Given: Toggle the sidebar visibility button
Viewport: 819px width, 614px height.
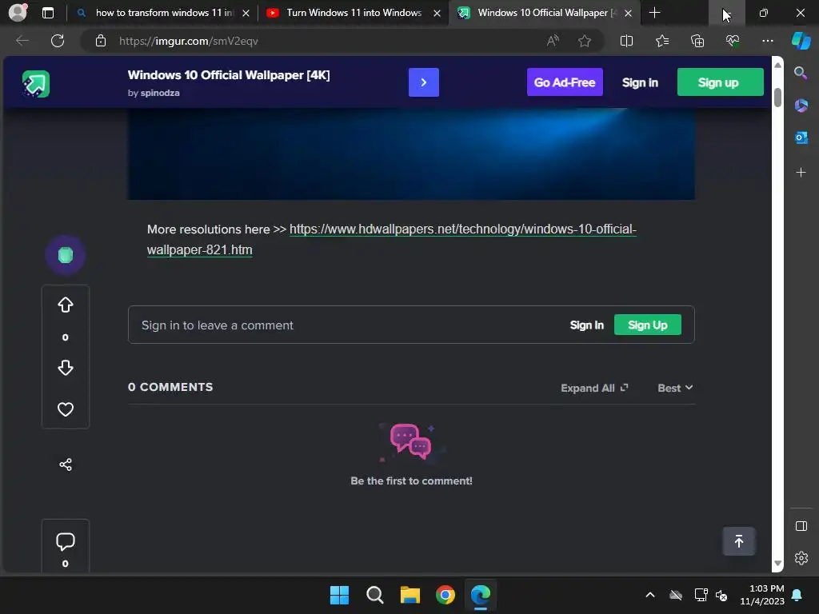Looking at the screenshot, I should [x=801, y=526].
